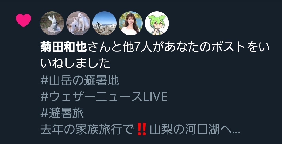Viewport: 282px width, 144px height.
Task: Open 菊田和也's profile from the bold name
Action: point(64,48)
